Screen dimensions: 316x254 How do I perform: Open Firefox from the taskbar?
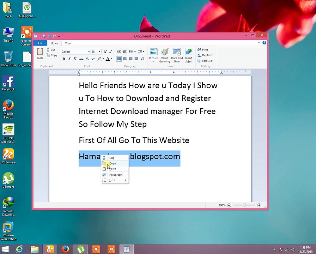tap(65, 249)
